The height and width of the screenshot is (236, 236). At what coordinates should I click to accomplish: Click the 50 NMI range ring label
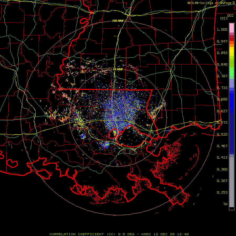click(118, 69)
